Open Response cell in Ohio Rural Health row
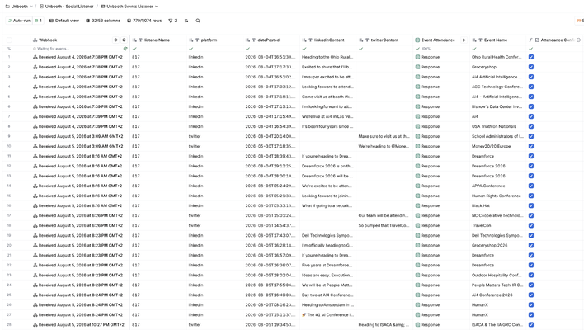Viewport: 584px width, 330px height. 441,57
